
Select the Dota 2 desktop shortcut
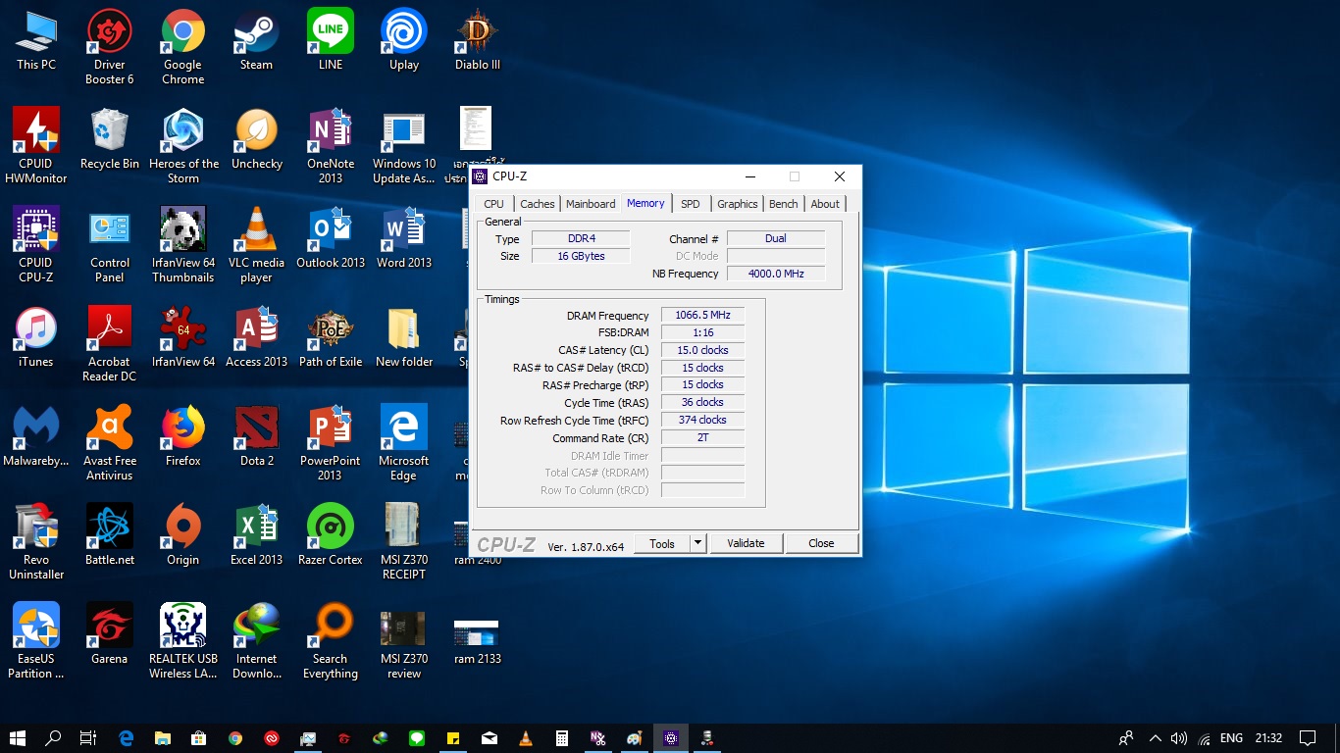tap(257, 436)
